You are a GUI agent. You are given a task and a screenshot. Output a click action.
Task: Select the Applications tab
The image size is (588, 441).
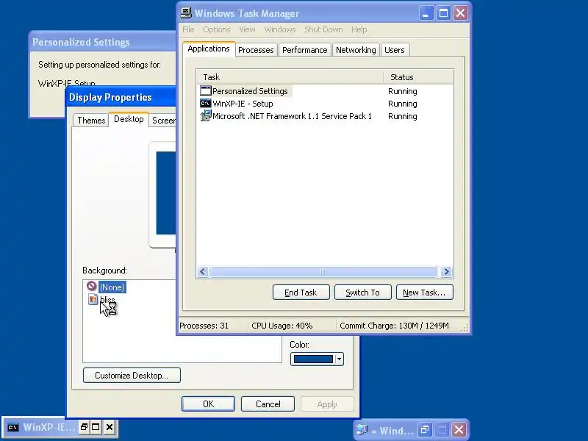(x=209, y=49)
